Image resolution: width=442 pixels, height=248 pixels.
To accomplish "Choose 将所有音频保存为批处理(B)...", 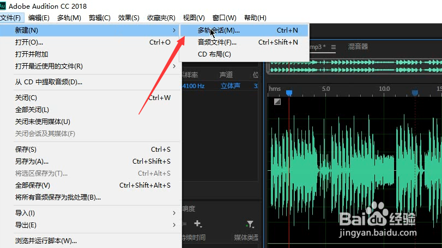I will click(90, 197).
